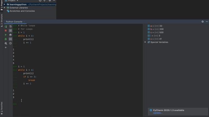The image size is (209, 117).
Task: Open the 2: Favorites side tab
Action: pos(2,108)
